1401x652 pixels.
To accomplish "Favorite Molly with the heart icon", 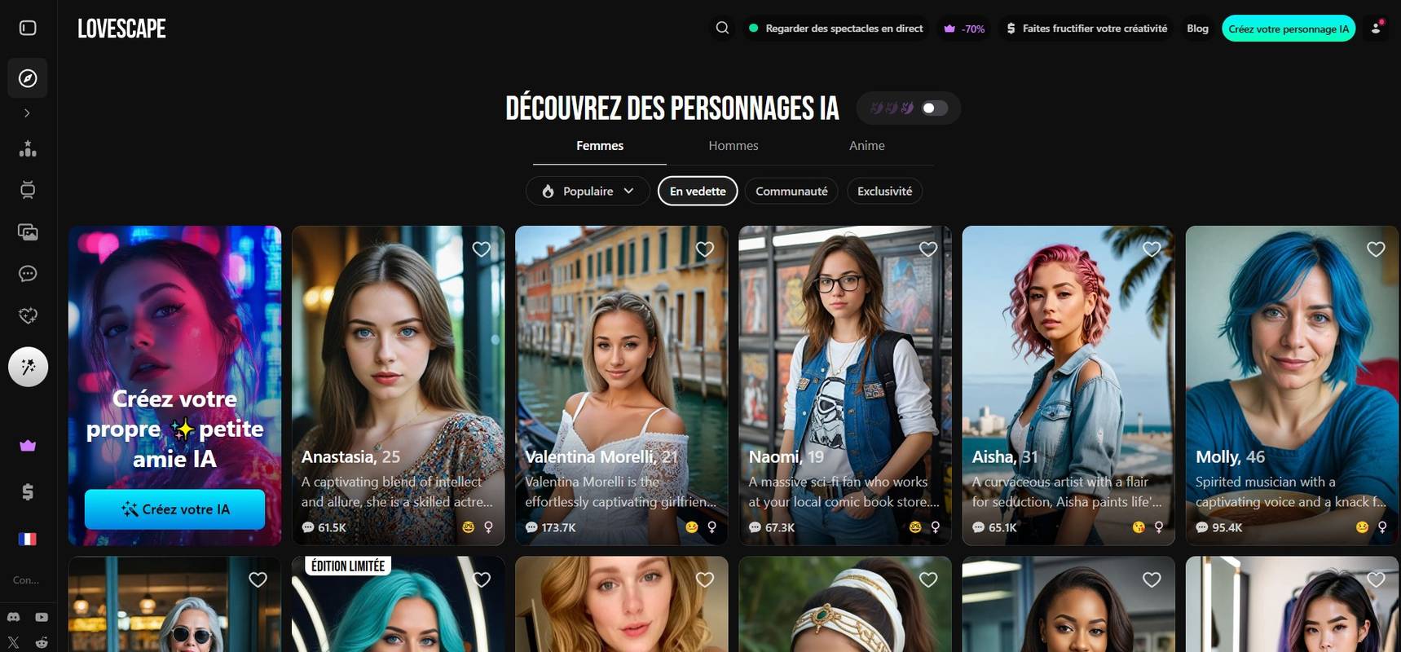I will pos(1376,249).
